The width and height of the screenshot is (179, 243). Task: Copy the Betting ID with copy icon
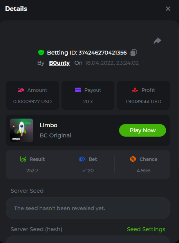click(134, 53)
